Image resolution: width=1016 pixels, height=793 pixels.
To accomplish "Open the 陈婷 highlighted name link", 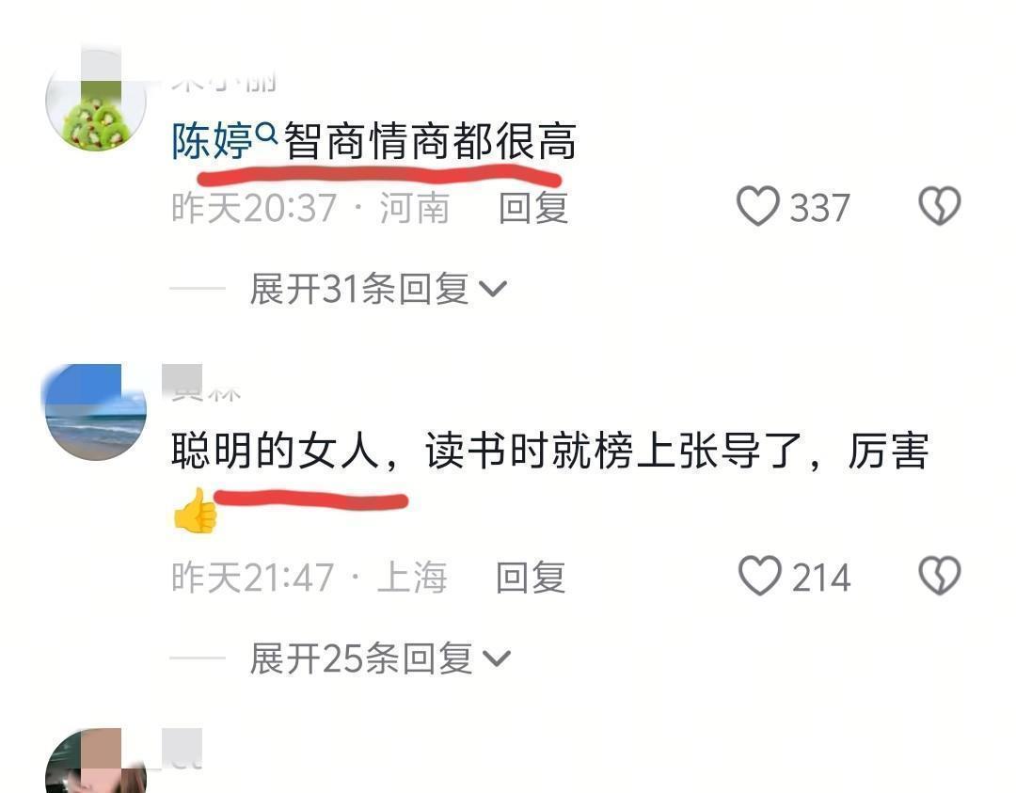I will coord(212,141).
